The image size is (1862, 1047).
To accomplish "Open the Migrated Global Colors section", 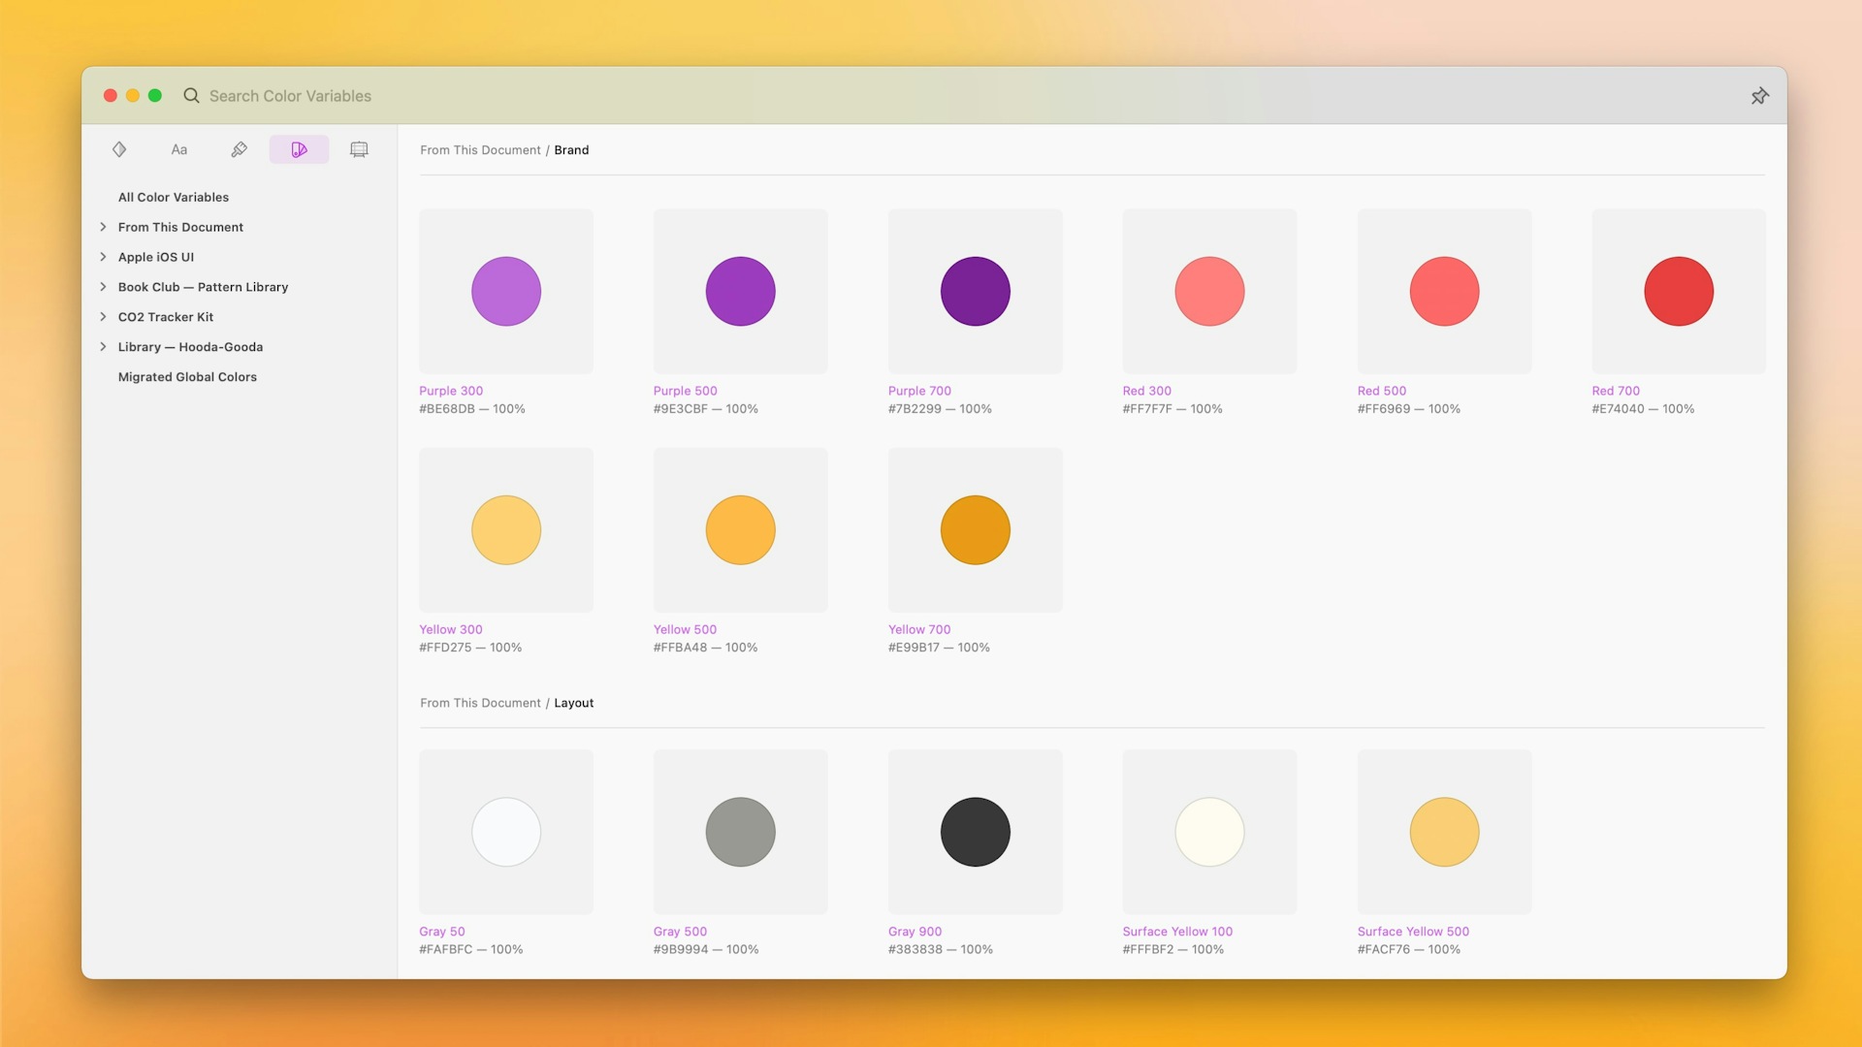I will (x=187, y=377).
